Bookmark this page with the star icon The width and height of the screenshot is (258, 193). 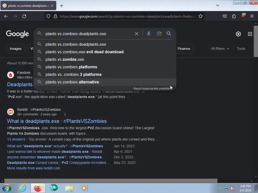tap(200, 16)
